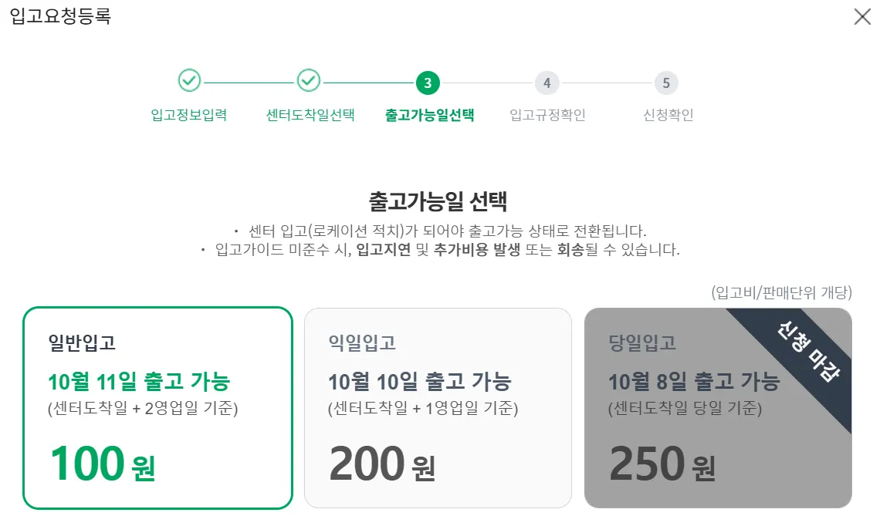
Task: Click the 250원 price in 당일입고
Action: click(x=662, y=464)
